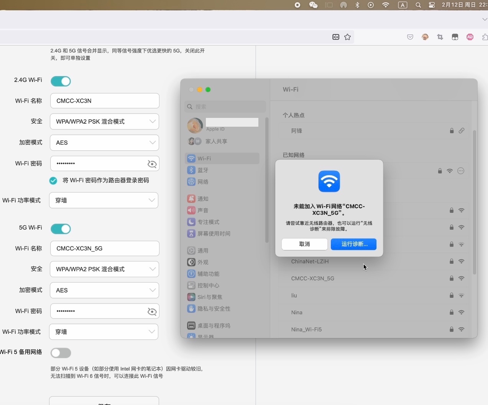Open 隐私与安全性 in System Settings sidebar
Viewport: 488px width, 405px height.
[x=222, y=309]
